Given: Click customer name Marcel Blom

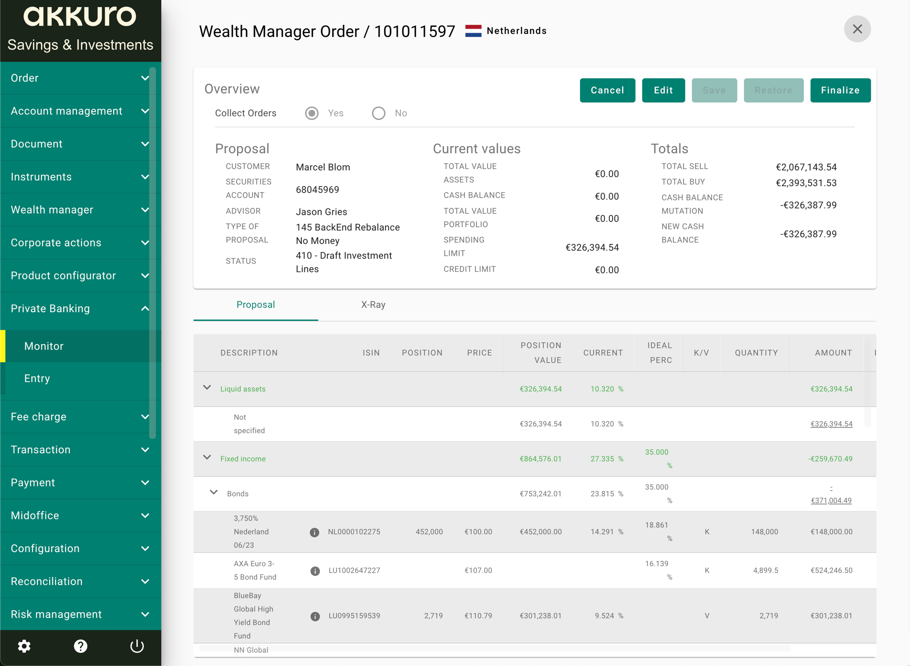Looking at the screenshot, I should pos(323,167).
